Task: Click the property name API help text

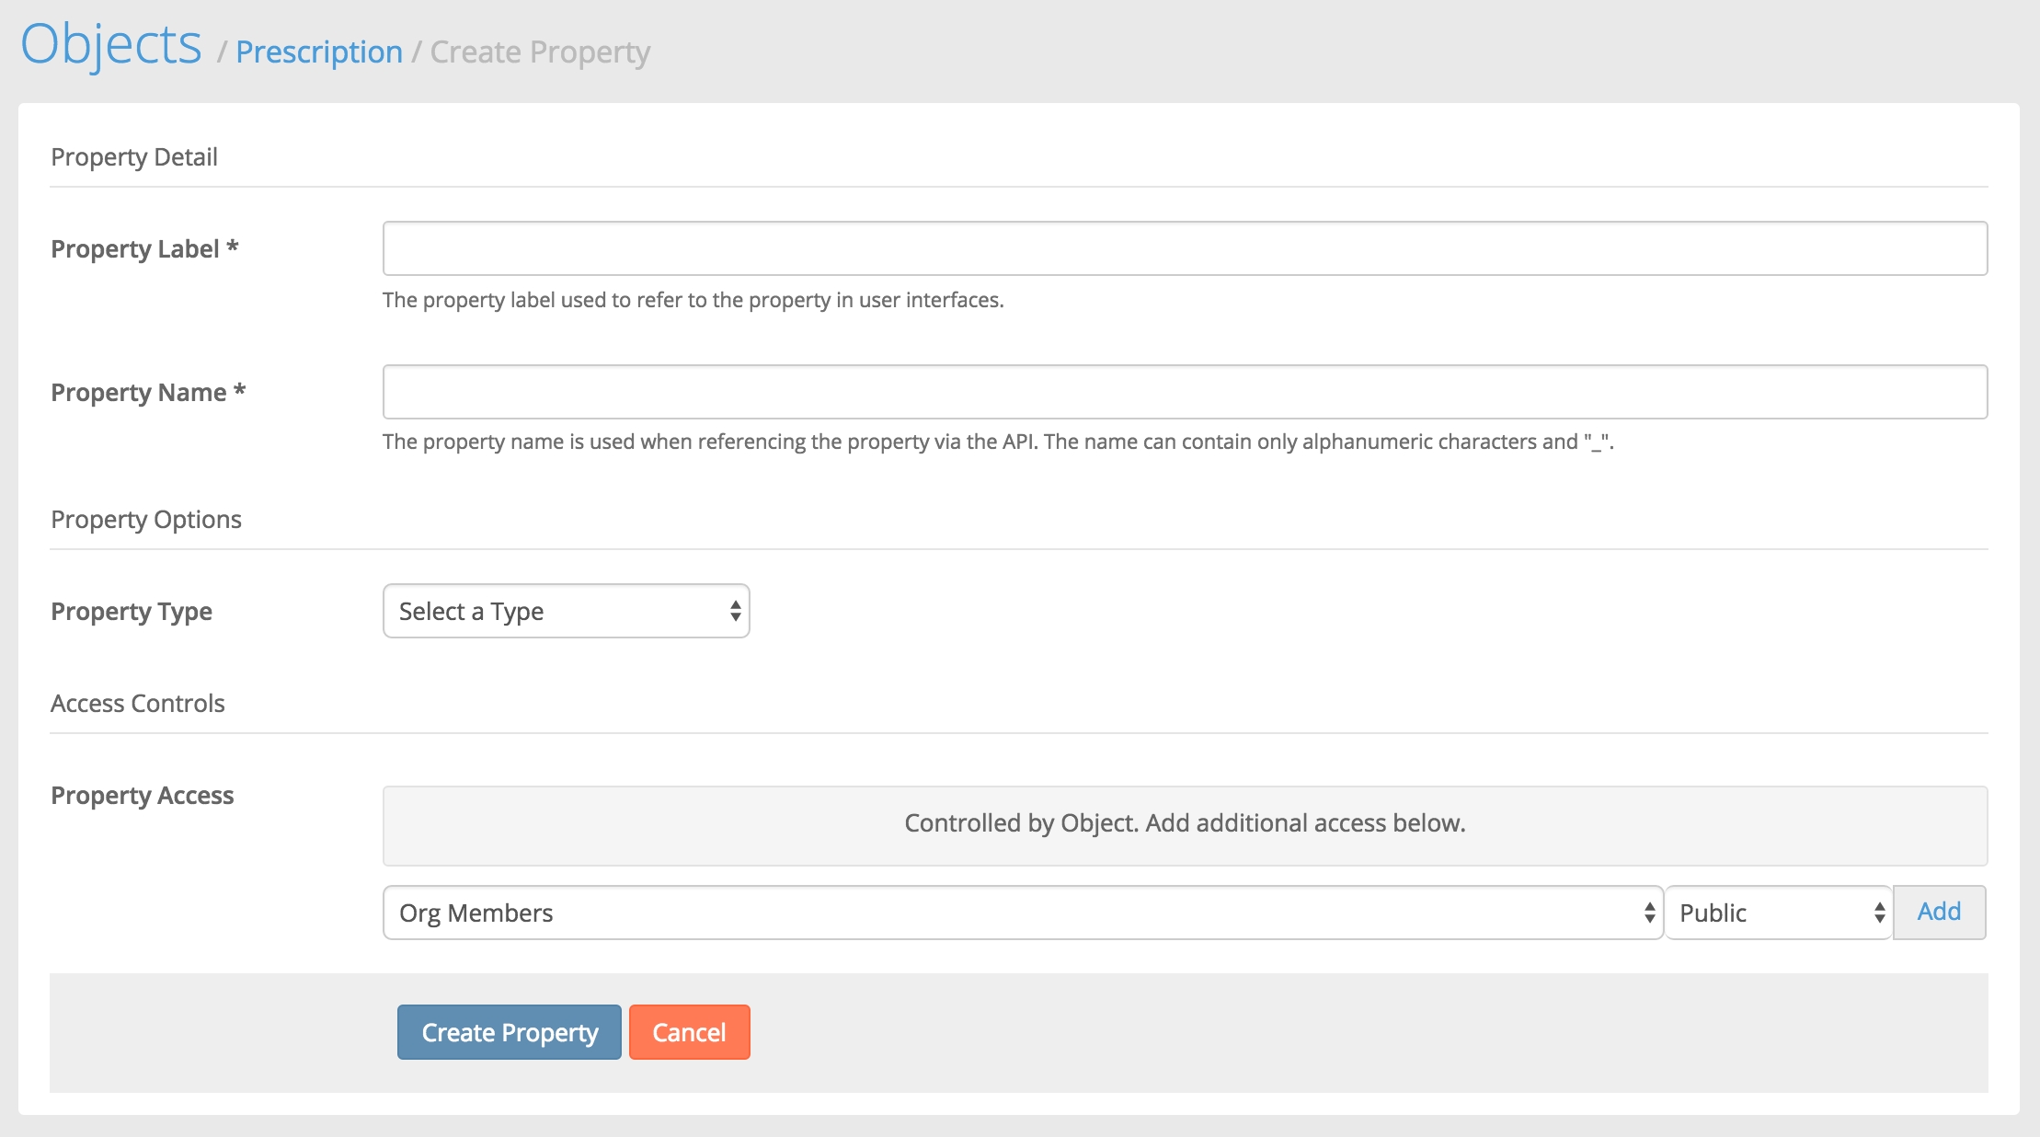Action: tap(998, 442)
